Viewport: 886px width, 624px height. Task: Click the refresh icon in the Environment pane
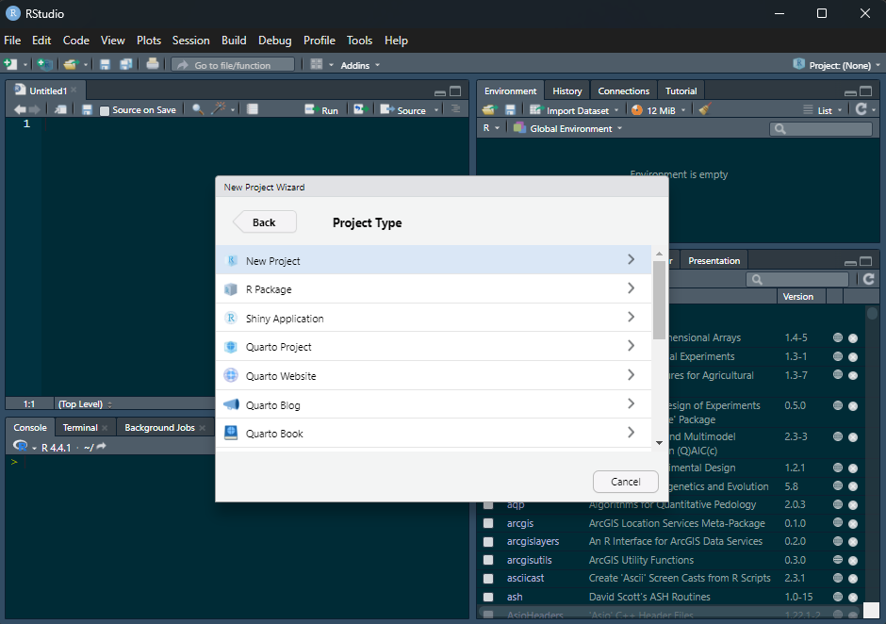(x=861, y=110)
